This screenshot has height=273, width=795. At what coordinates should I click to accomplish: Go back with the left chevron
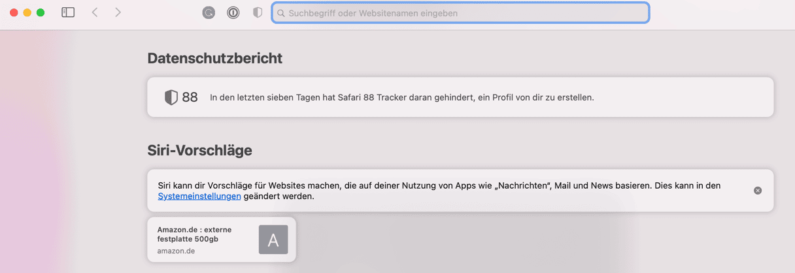[x=95, y=12]
